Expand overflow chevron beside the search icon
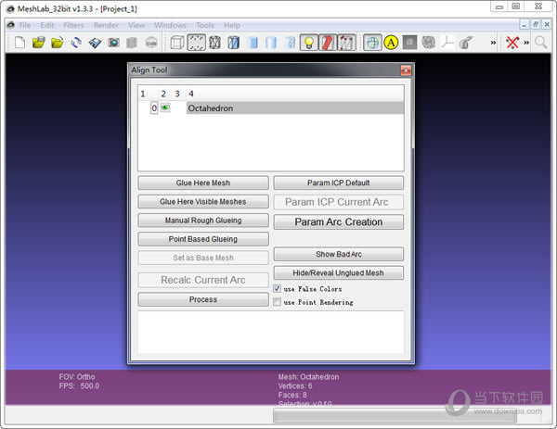 pos(526,43)
